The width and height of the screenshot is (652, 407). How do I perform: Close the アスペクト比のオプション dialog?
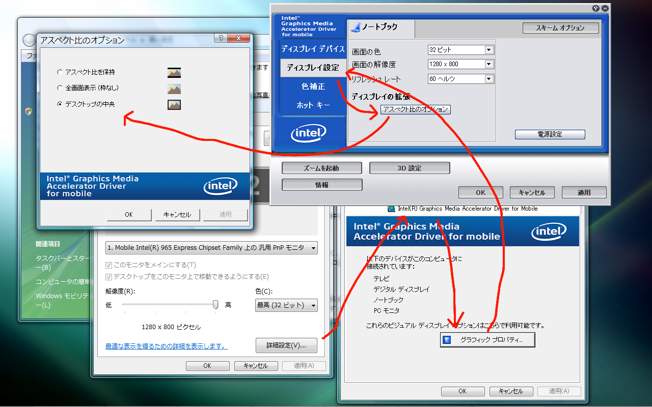click(x=239, y=39)
